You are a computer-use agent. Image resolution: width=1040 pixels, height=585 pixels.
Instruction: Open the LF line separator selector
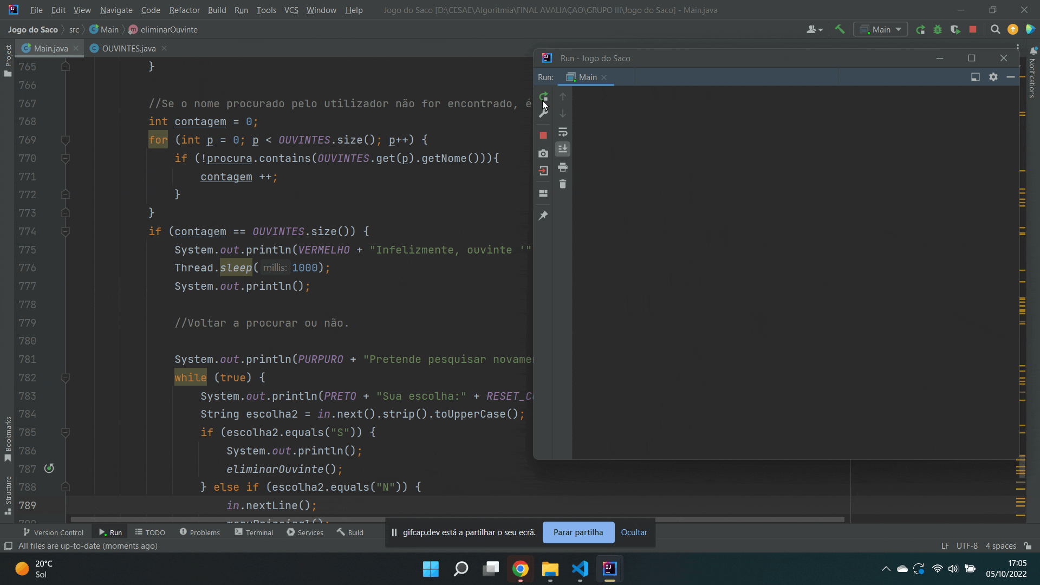945,546
